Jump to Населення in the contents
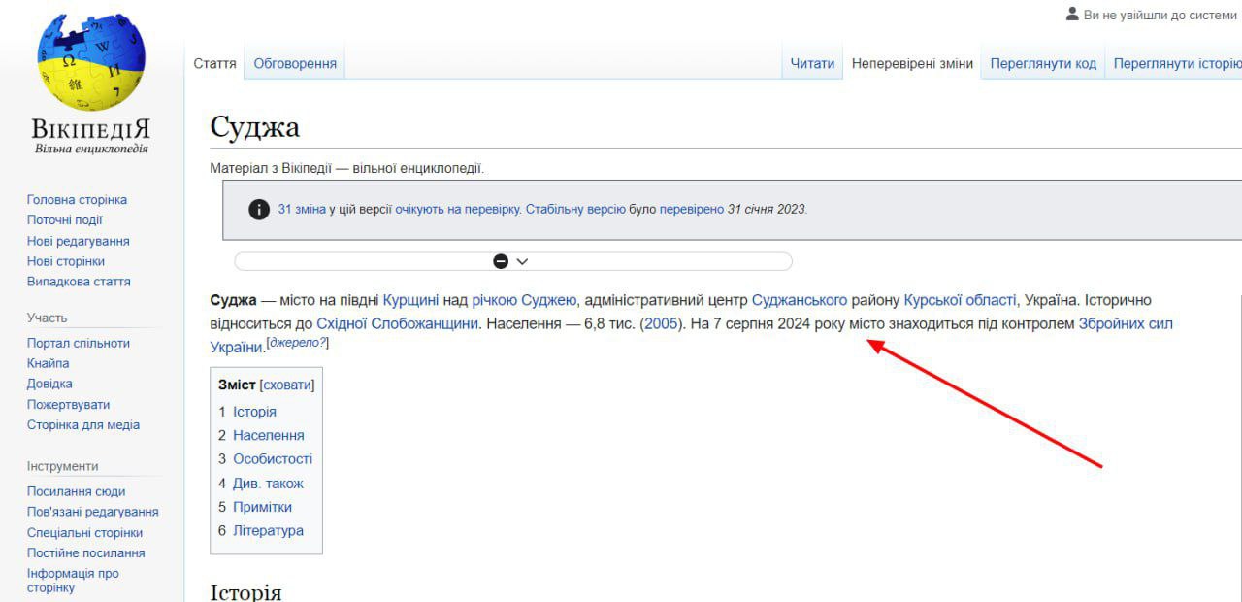Viewport: 1242px width, 602px height. pos(269,435)
